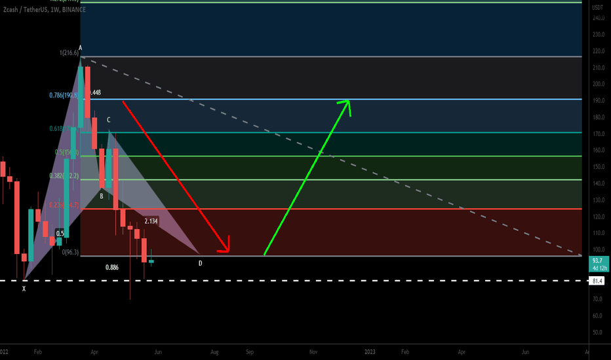Image resolution: width=611 pixels, height=360 pixels.
Task: Click the 2023 label on time axis
Action: point(370,352)
